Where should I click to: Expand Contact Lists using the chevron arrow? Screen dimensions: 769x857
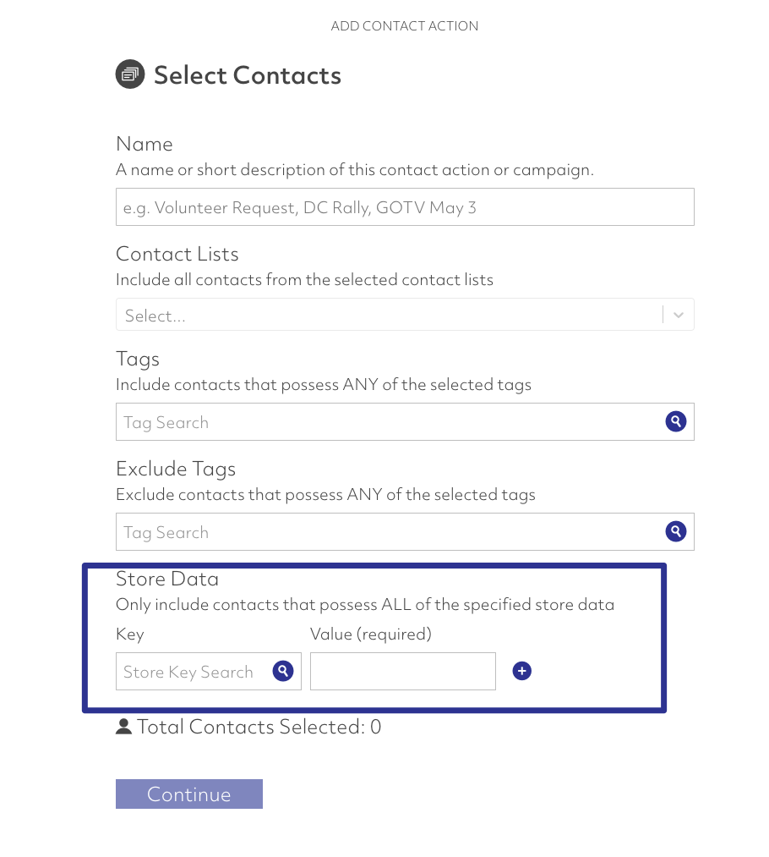(679, 315)
